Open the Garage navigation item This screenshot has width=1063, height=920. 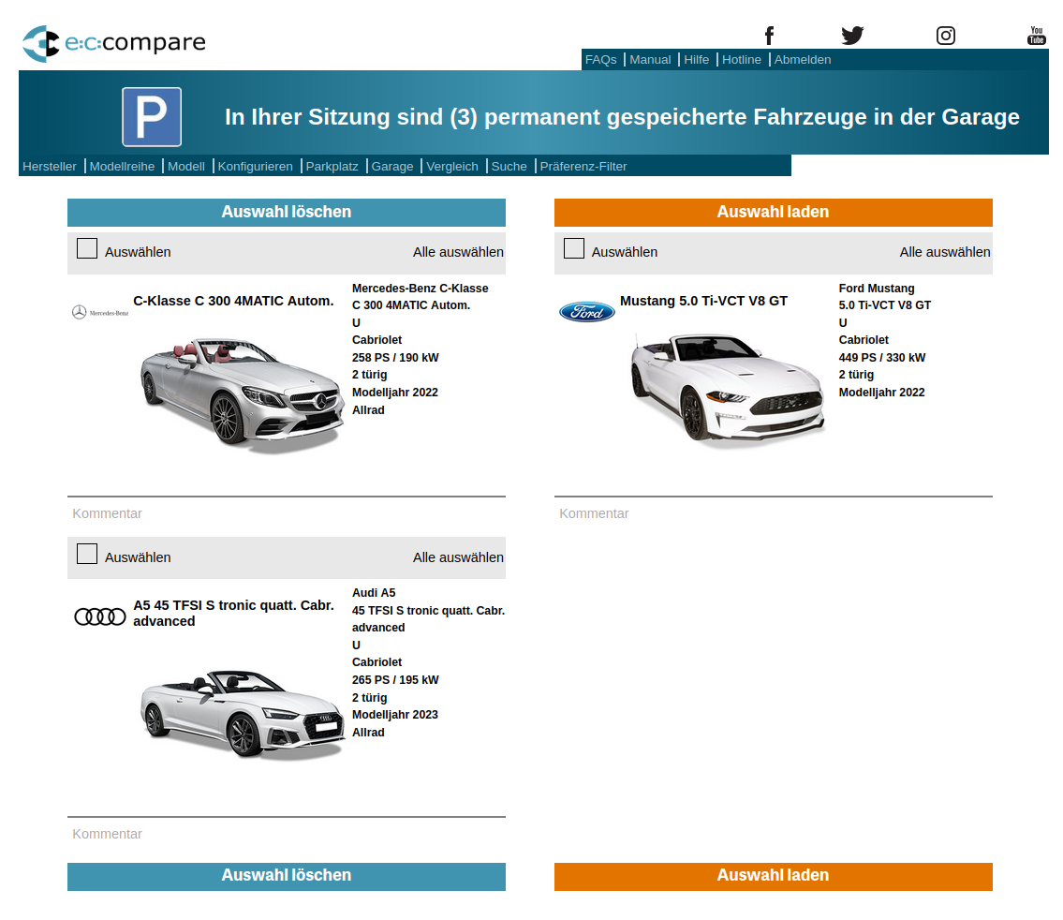[392, 166]
